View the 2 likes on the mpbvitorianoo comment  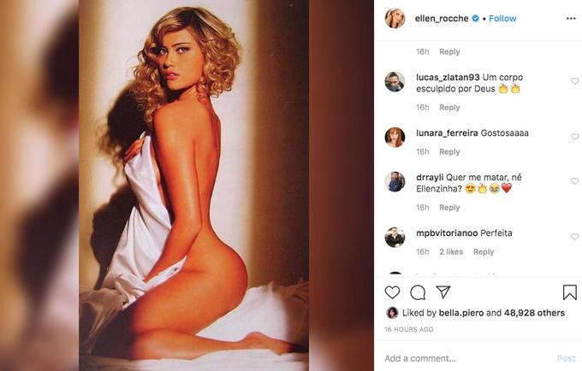point(451,252)
